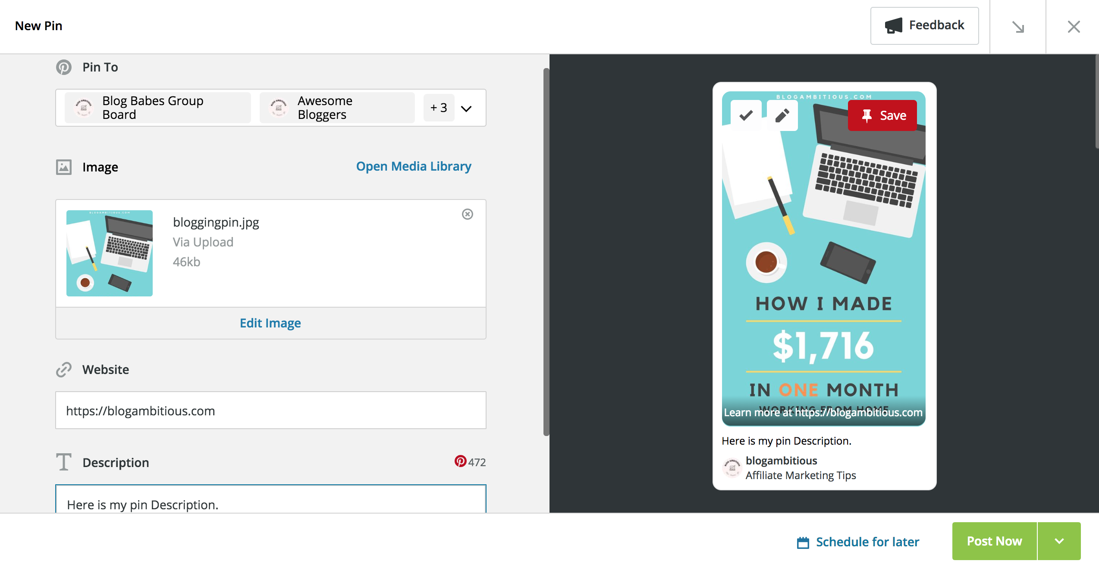The width and height of the screenshot is (1099, 567).
Task: Remove the bloggingpin.jpg image
Action: [468, 213]
